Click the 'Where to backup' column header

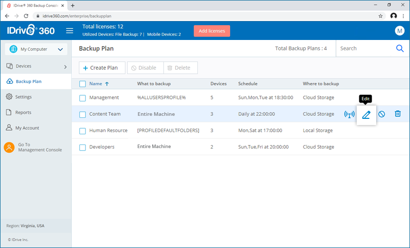pyautogui.click(x=321, y=84)
